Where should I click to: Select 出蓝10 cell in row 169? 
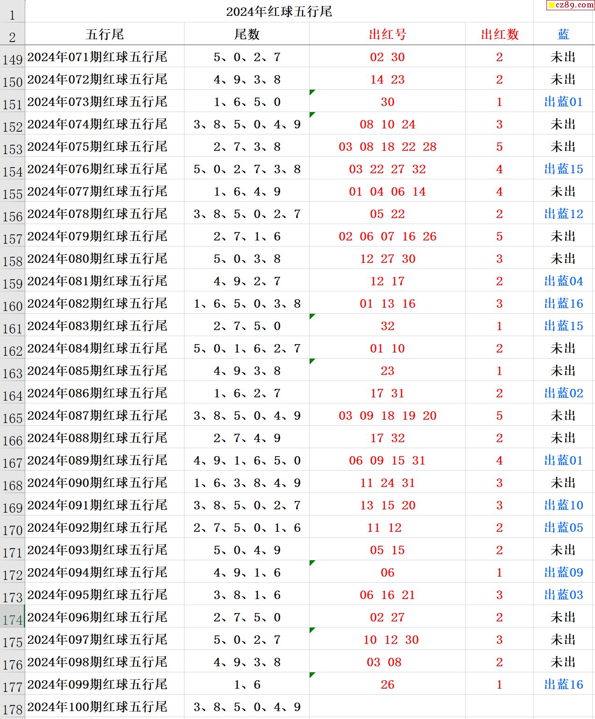(563, 505)
